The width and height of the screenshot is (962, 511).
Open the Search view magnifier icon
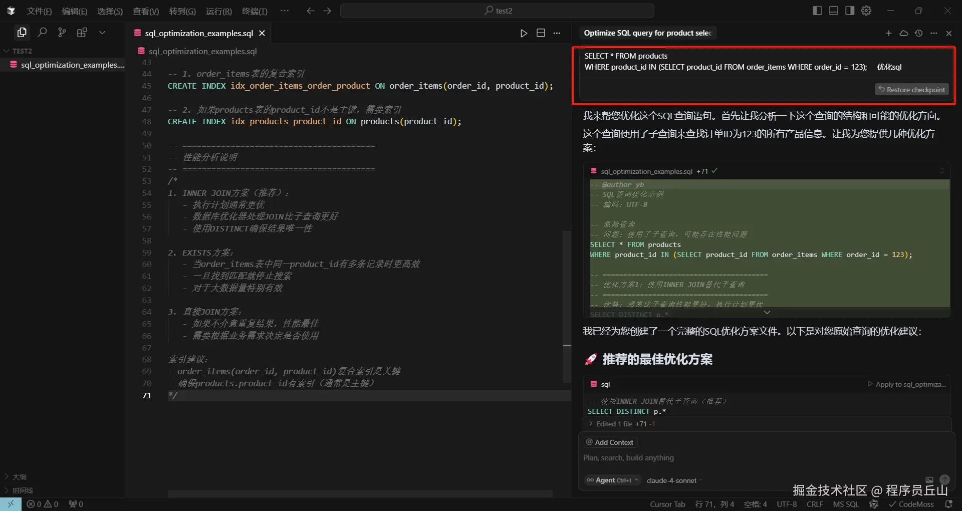click(x=42, y=33)
